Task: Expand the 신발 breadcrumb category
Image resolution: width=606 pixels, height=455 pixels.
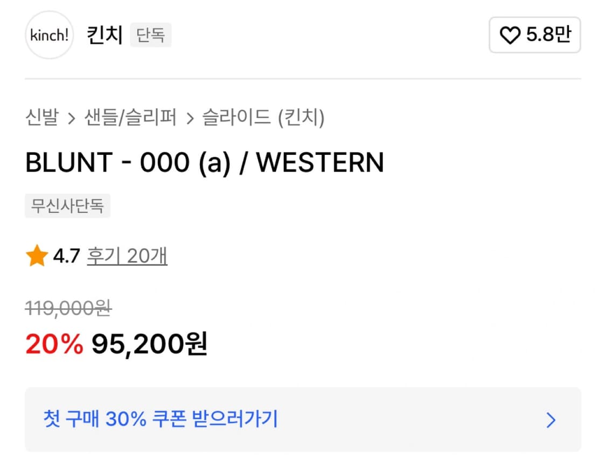Action: tap(43, 117)
